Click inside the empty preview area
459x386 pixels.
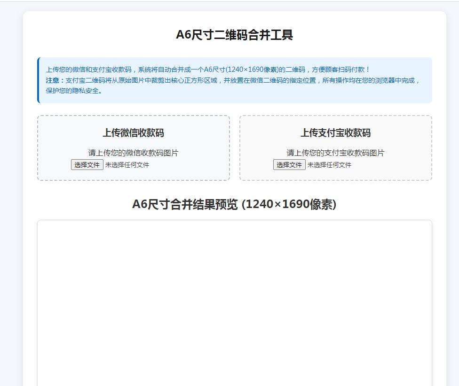click(x=235, y=301)
